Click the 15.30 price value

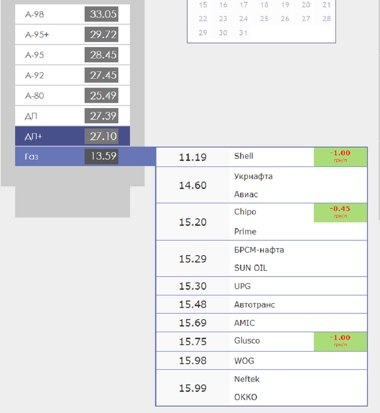coord(193,286)
